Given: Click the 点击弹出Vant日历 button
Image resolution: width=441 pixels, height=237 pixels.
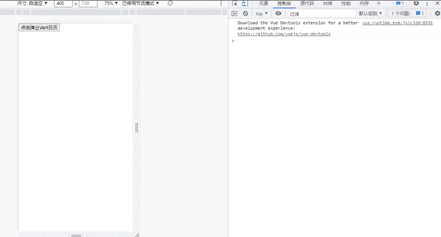Looking at the screenshot, I should tap(39, 27).
